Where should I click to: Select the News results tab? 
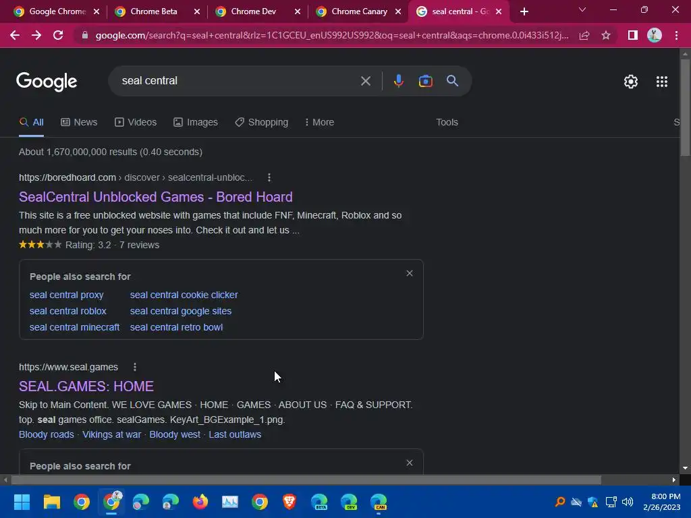79,122
